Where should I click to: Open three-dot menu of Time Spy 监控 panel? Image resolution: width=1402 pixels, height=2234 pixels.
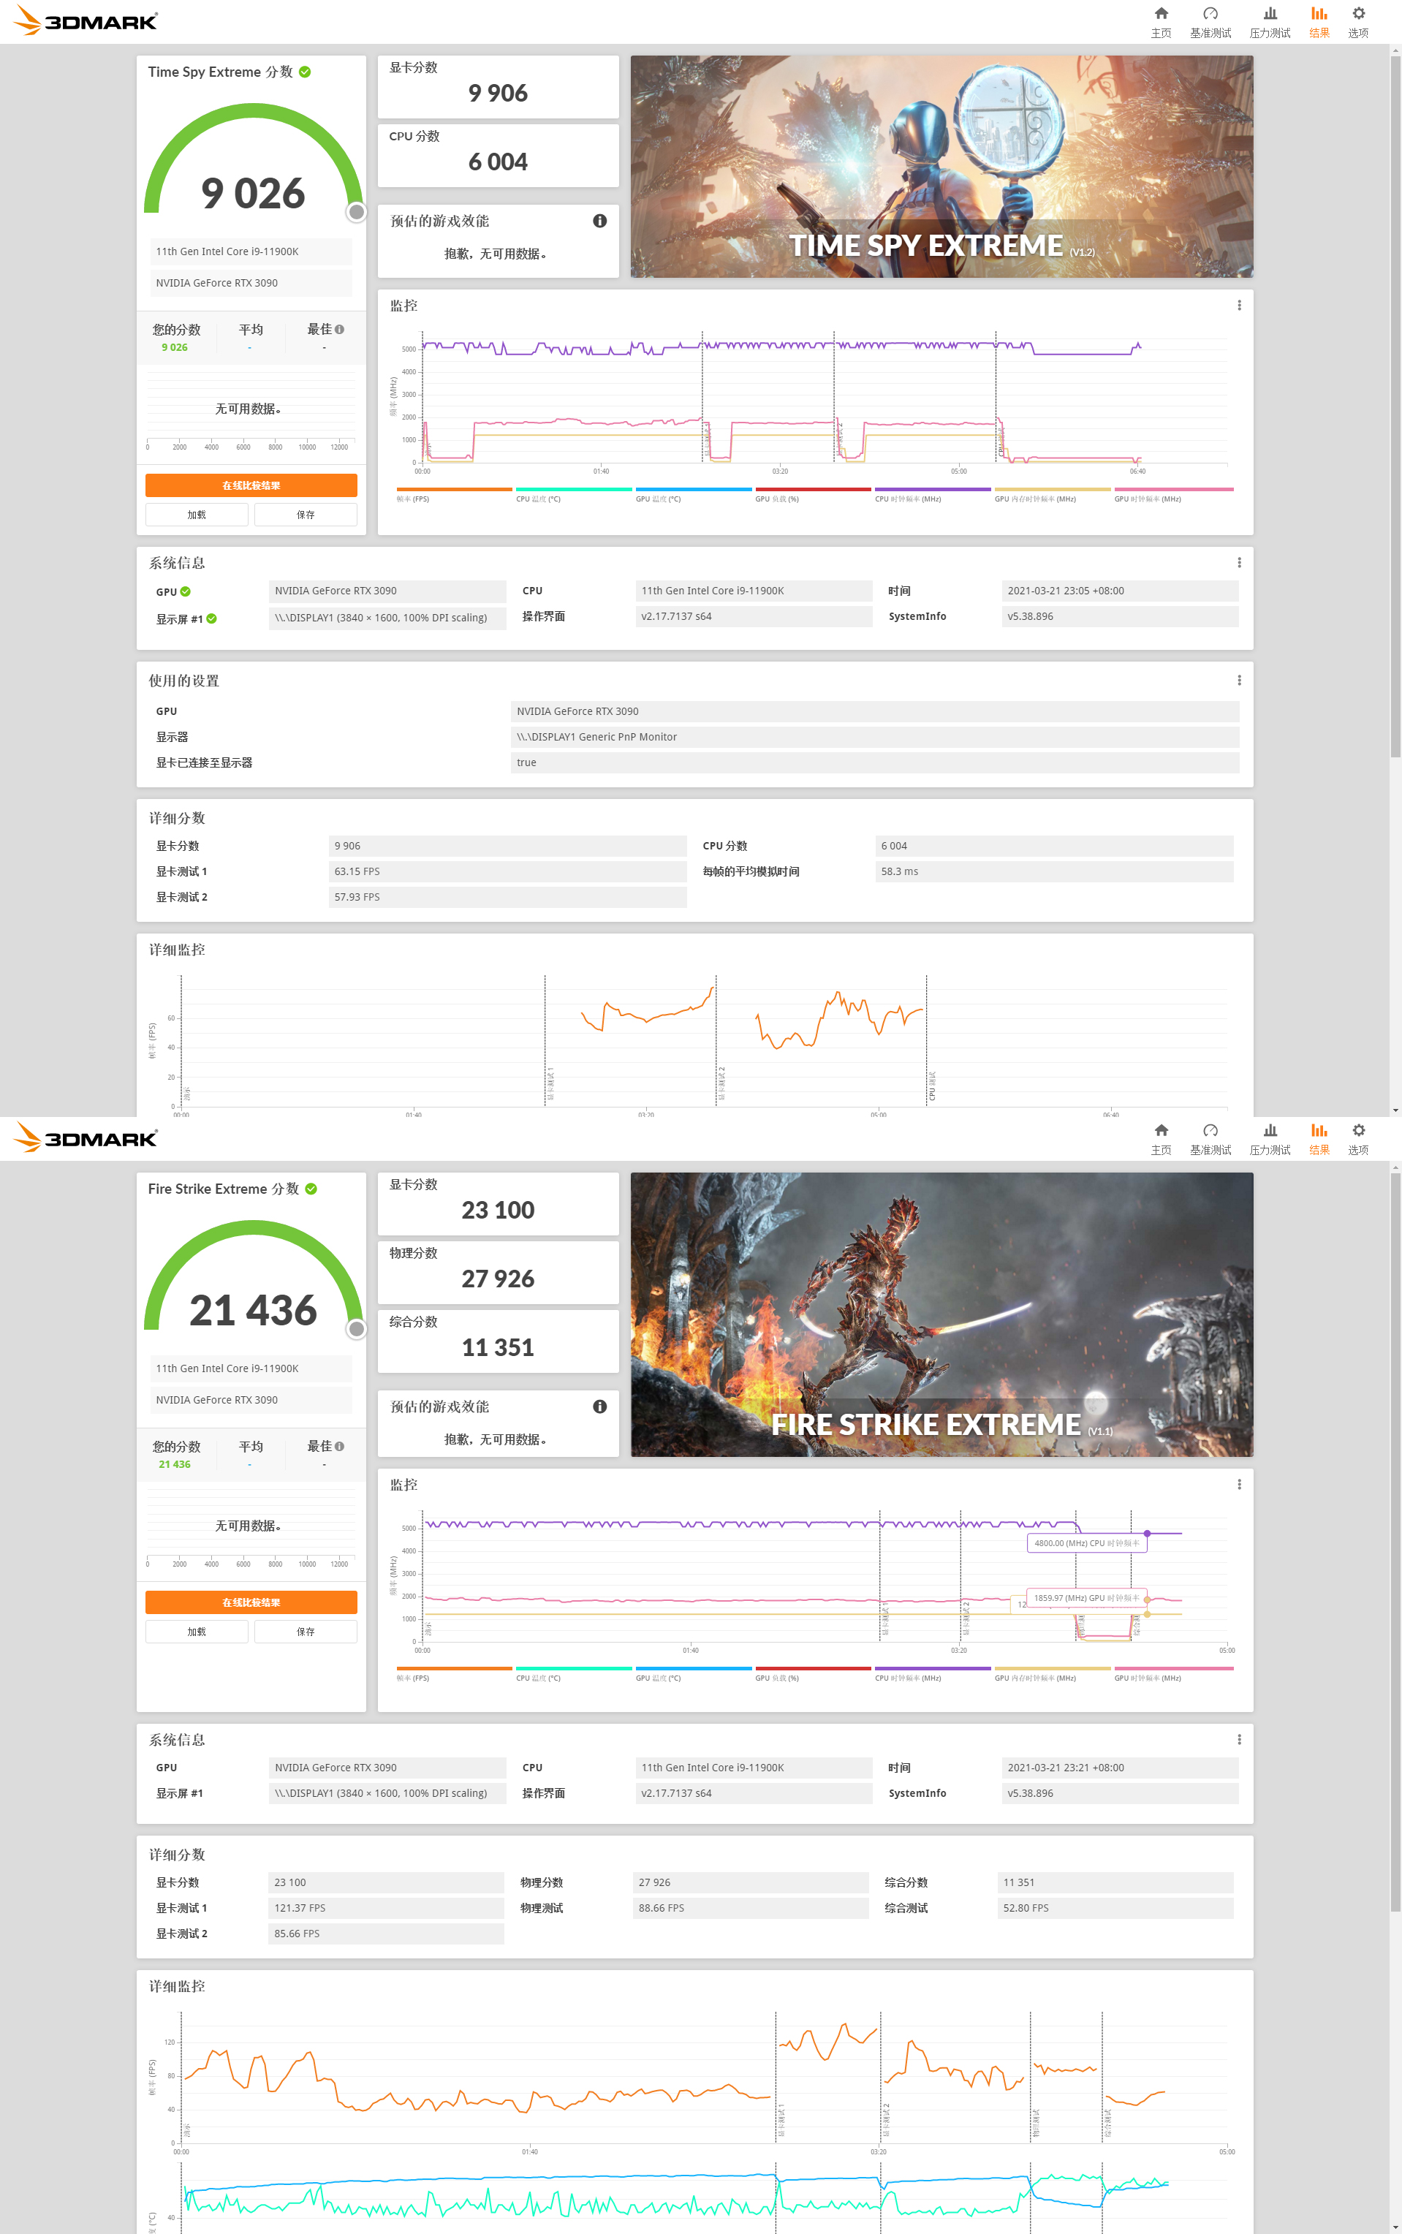tap(1239, 305)
